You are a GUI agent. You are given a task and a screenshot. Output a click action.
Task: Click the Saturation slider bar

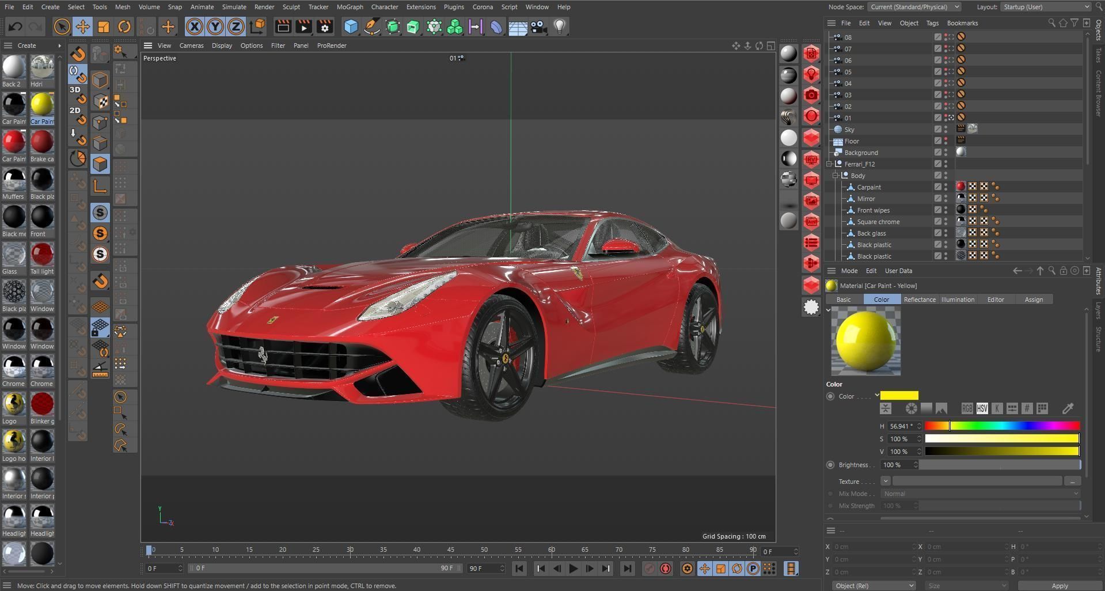tap(1002, 439)
